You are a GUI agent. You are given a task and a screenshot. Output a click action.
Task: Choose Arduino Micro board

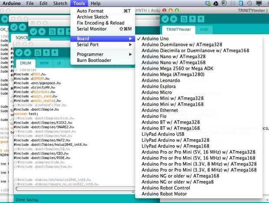(199, 92)
